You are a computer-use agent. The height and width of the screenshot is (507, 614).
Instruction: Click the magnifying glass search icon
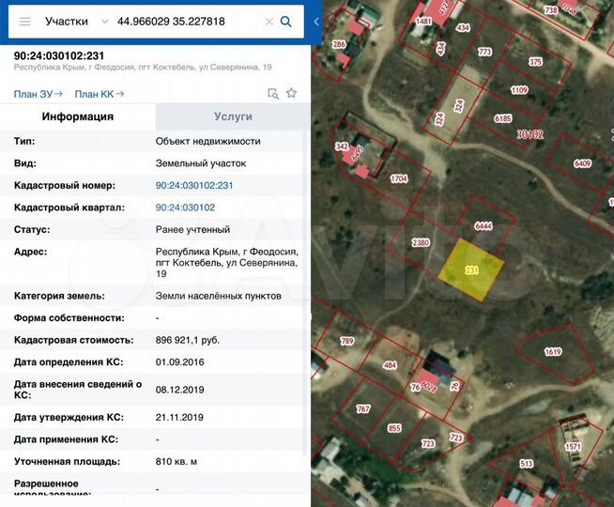tap(286, 21)
